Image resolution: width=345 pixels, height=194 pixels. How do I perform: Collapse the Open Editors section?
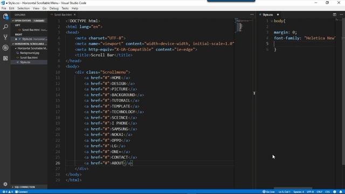tap(13, 20)
